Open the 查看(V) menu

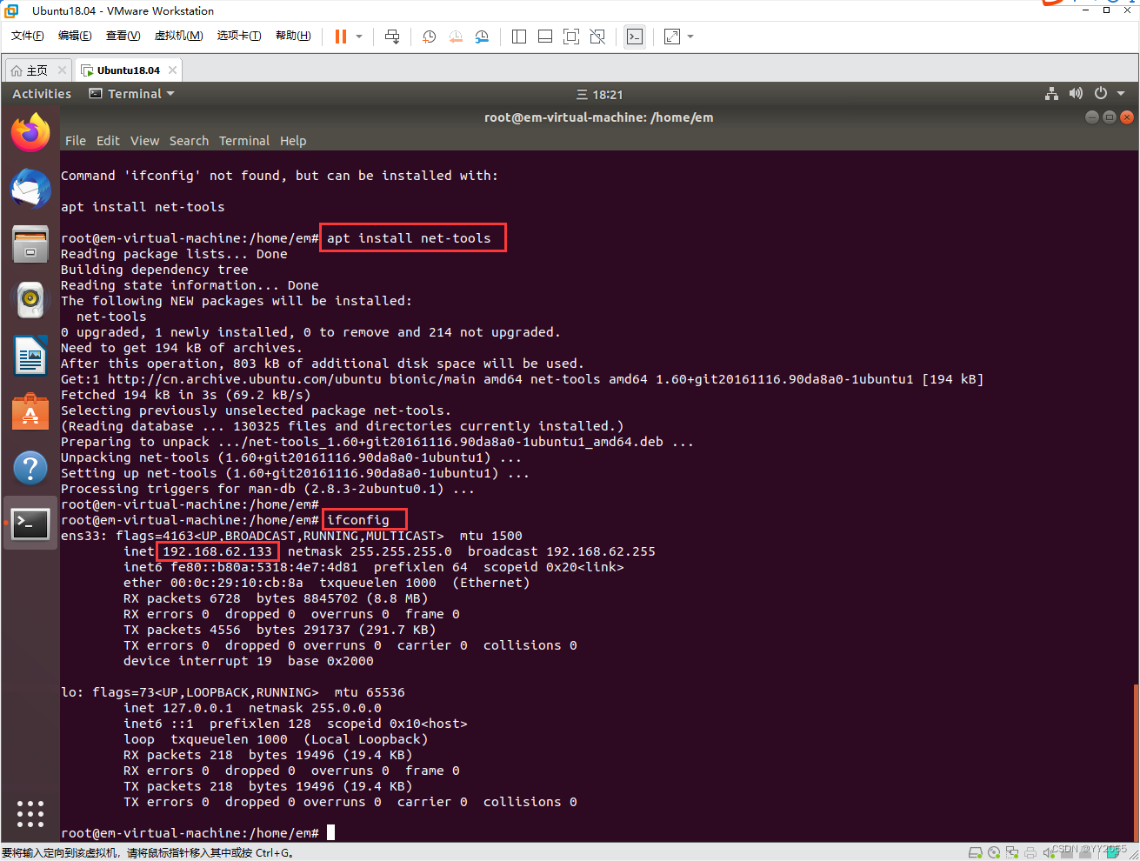pyautogui.click(x=123, y=36)
